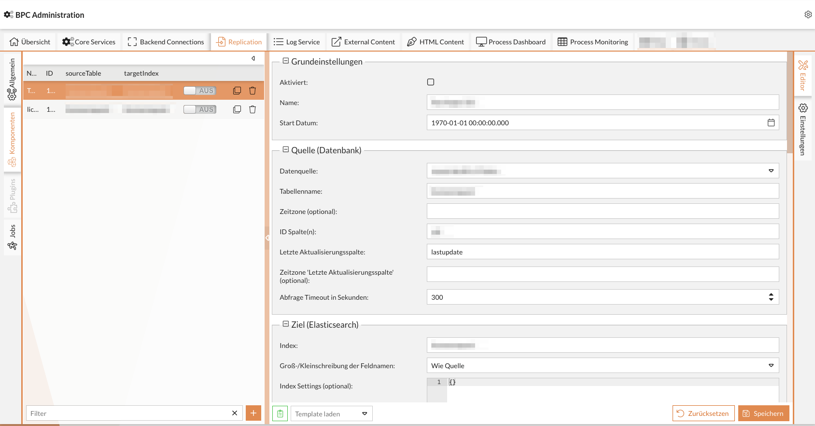Screen dimensions: 815x426
Task: Adjust the Abfrage Timeout spinner arrows
Action: click(x=771, y=297)
